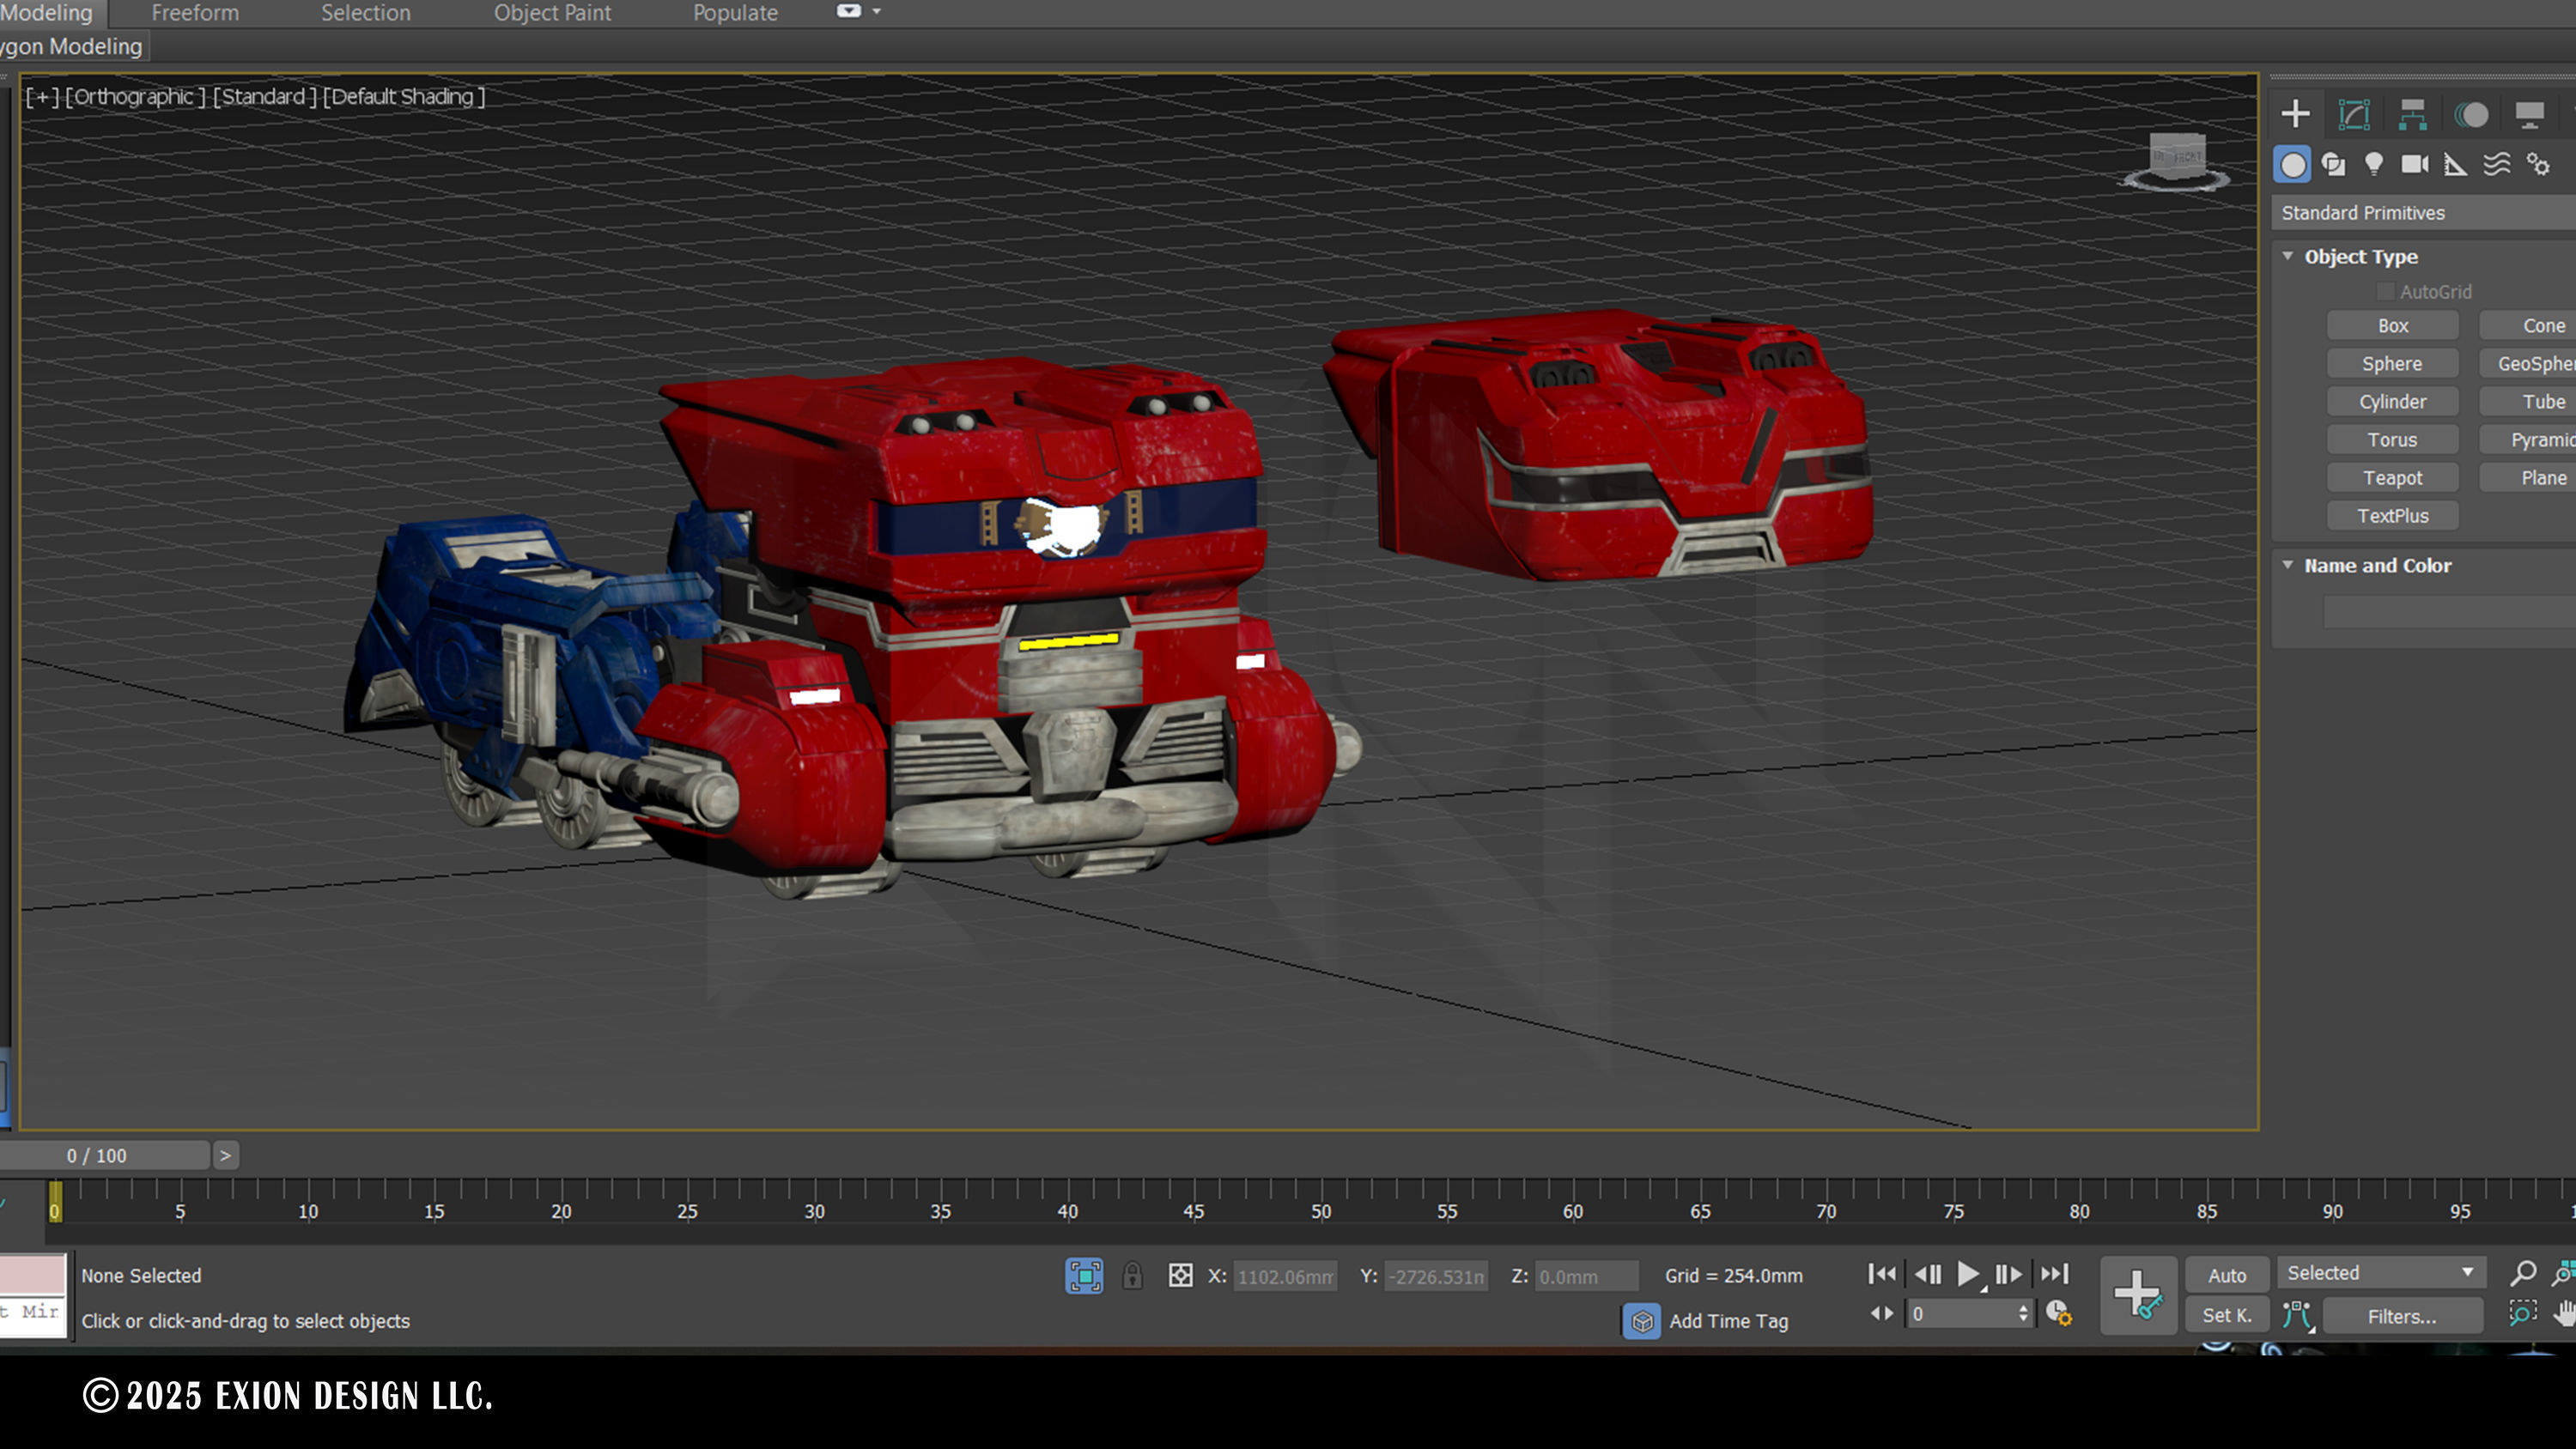The width and height of the screenshot is (2576, 1449).
Task: Click the Time Configuration clock icon
Action: [x=2058, y=1313]
